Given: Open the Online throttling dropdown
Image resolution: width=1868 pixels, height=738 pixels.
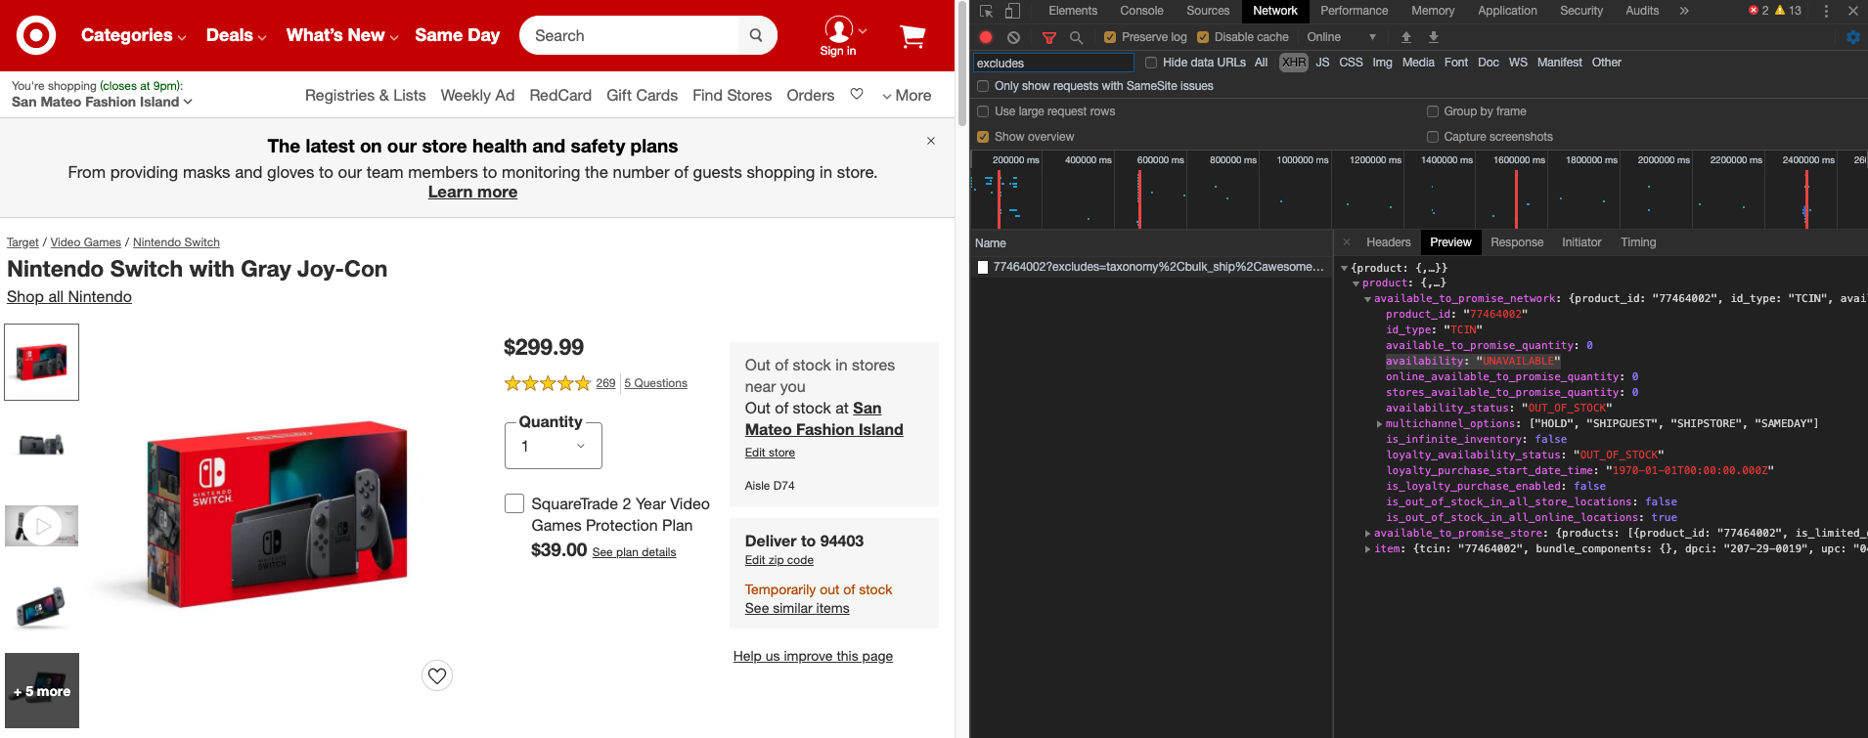Looking at the screenshot, I should click(x=1341, y=37).
